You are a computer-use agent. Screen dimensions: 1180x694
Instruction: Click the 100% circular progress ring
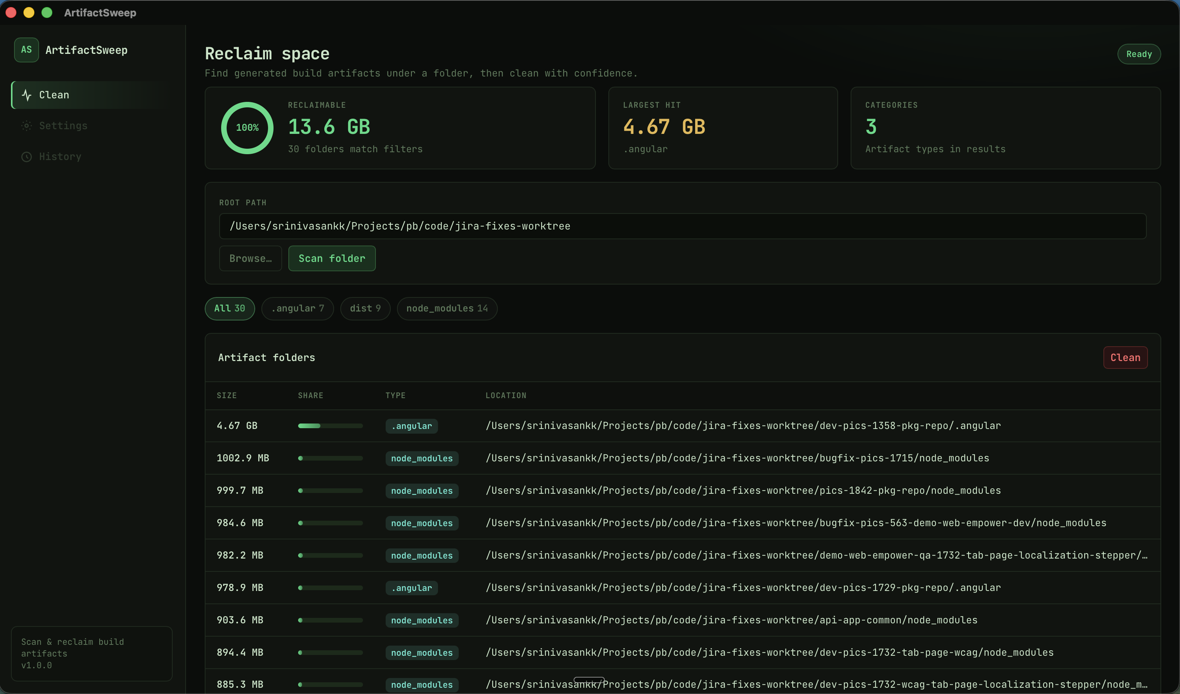pos(247,128)
